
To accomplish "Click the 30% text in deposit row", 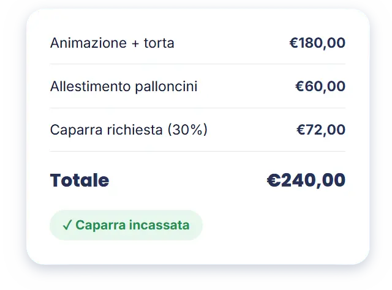I will 187,130.
